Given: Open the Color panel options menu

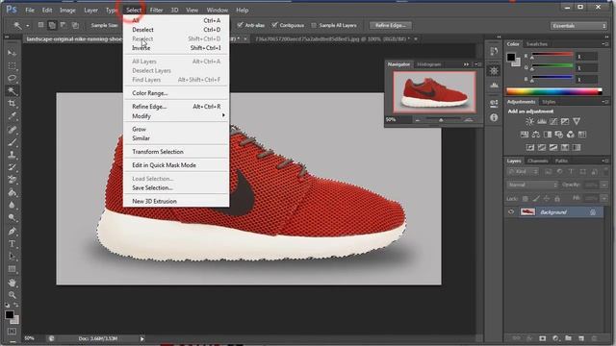Looking at the screenshot, I should [605, 44].
